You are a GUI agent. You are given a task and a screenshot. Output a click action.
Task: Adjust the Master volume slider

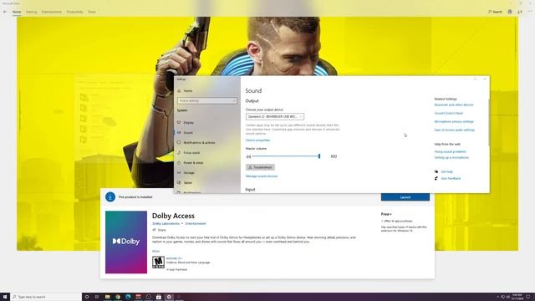[286, 156]
